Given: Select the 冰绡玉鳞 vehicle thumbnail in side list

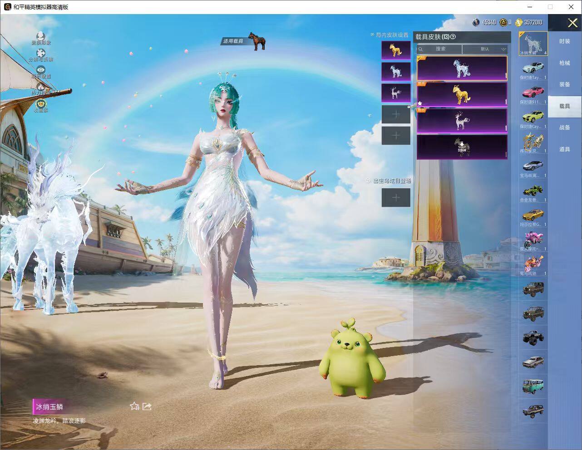Looking at the screenshot, I should [533, 44].
